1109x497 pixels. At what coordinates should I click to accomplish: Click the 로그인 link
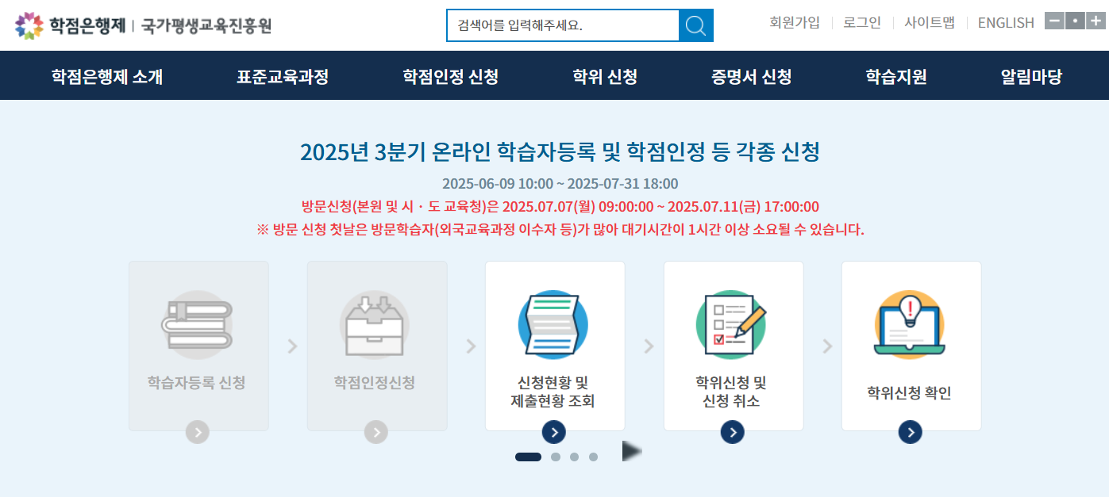(x=861, y=22)
